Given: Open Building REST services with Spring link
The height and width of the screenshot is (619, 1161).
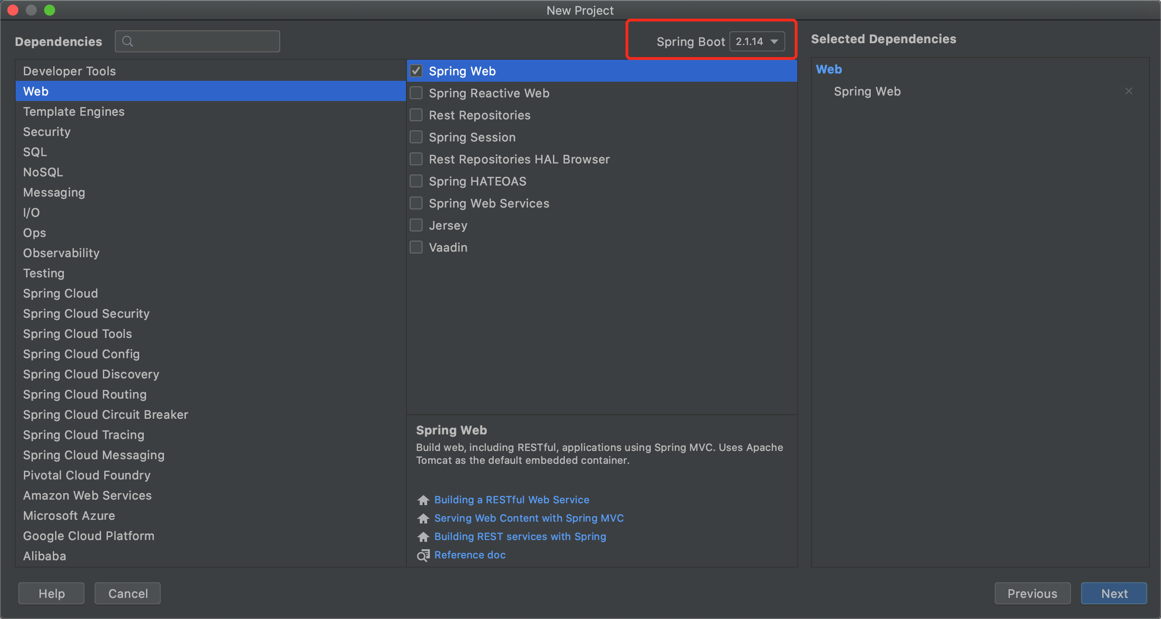Looking at the screenshot, I should (520, 536).
